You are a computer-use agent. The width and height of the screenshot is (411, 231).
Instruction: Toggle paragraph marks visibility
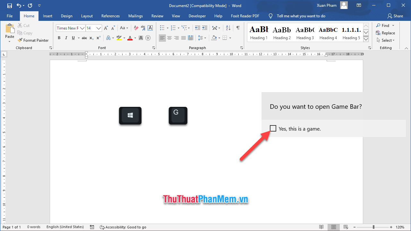[x=237, y=28]
